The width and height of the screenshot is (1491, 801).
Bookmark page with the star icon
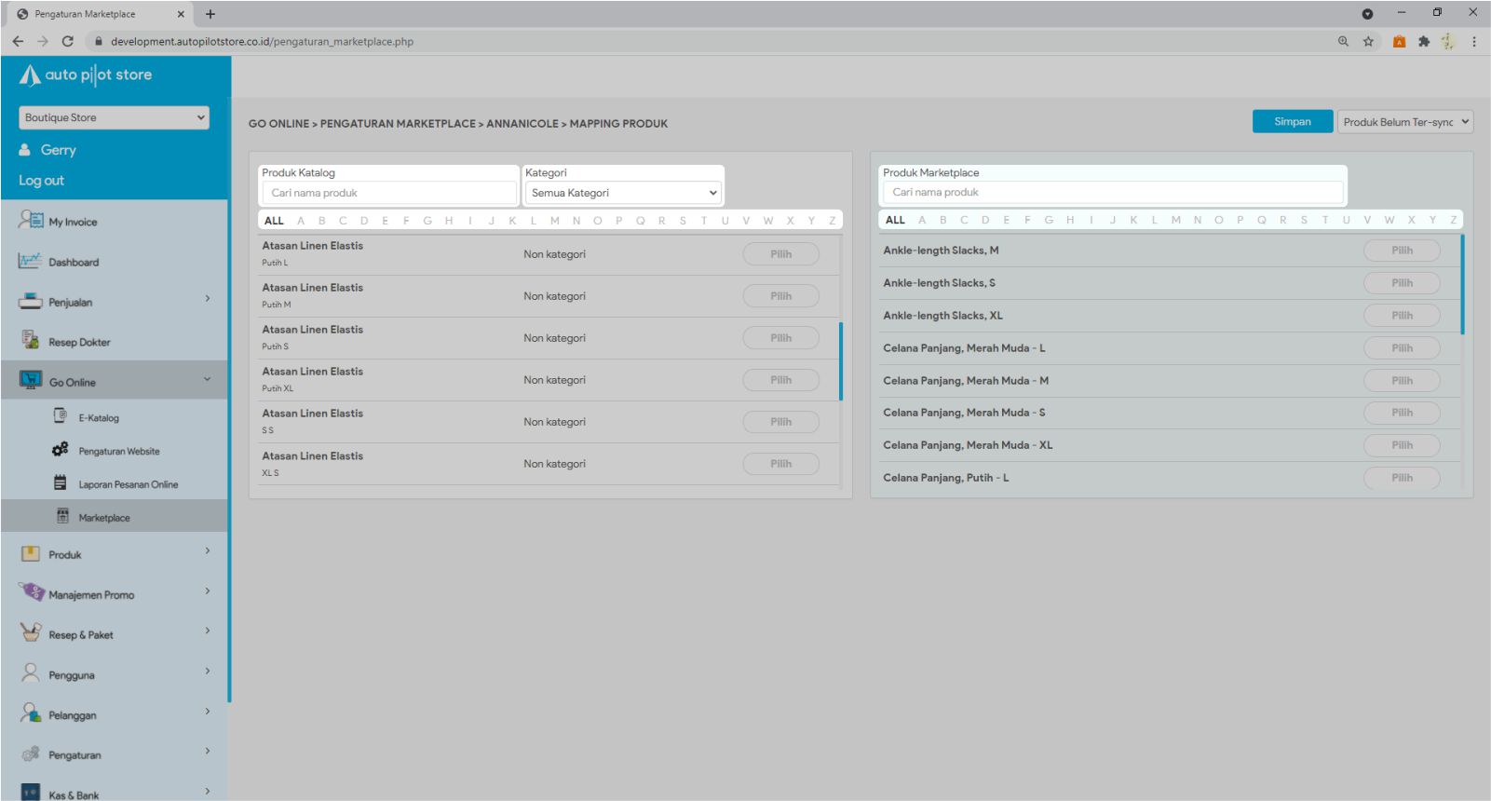(1368, 41)
